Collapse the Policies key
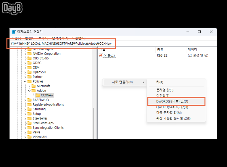227x167 pixels. (x=25, y=82)
